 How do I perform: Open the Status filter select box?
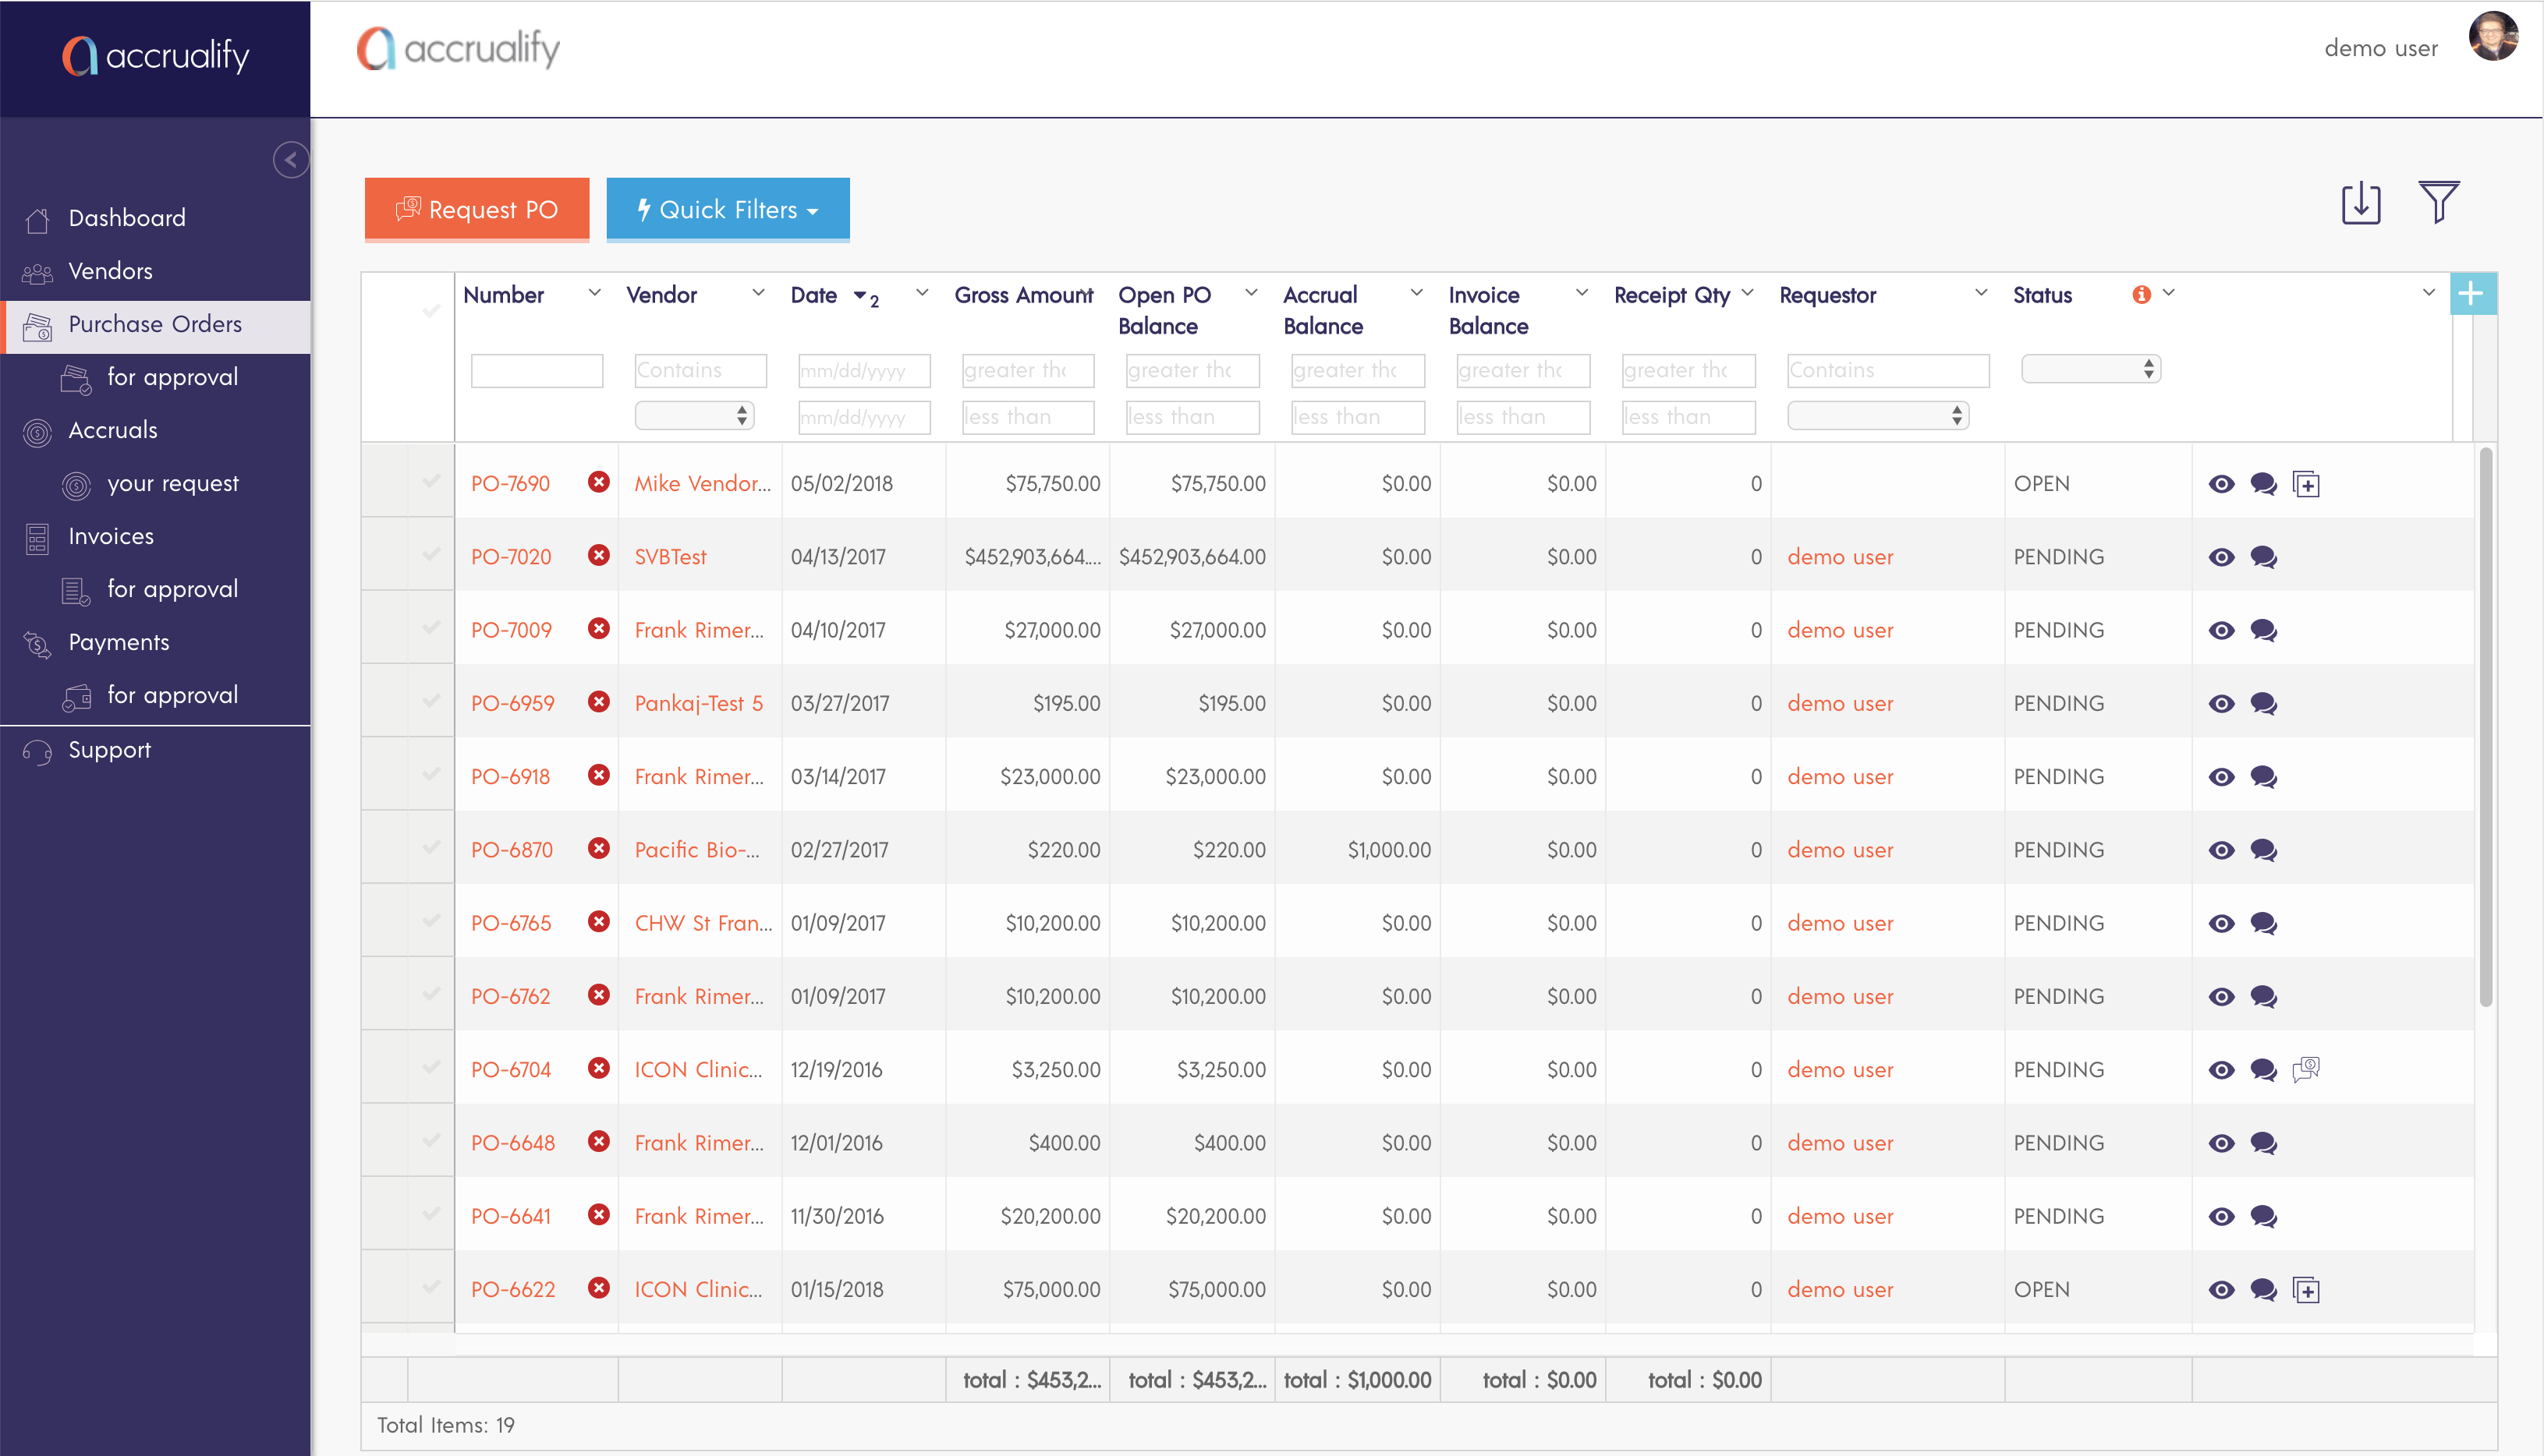pyautogui.click(x=2090, y=369)
